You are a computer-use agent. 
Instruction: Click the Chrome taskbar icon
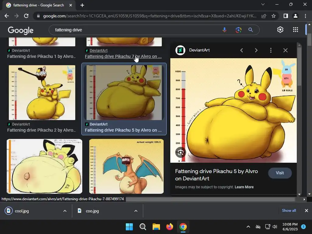[183, 227]
